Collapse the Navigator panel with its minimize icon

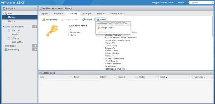[35, 9]
